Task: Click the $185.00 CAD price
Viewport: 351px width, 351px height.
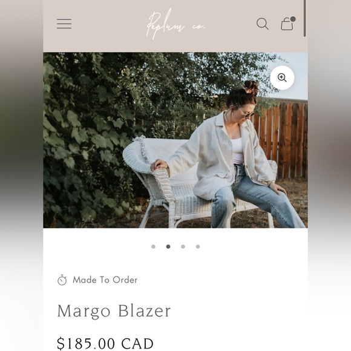Action: click(x=105, y=343)
